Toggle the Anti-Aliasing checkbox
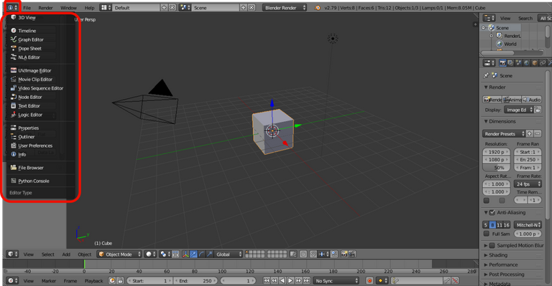 click(x=492, y=213)
